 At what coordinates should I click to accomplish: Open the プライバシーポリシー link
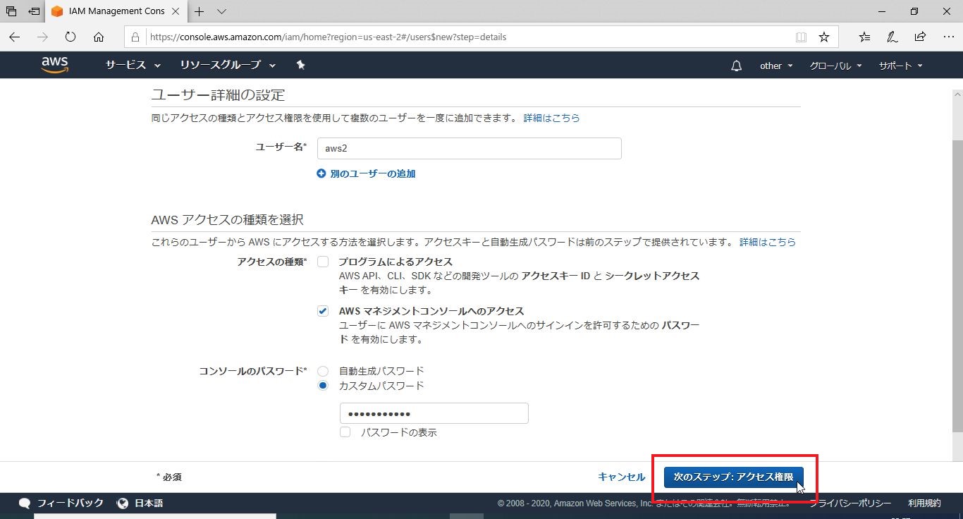coord(850,503)
